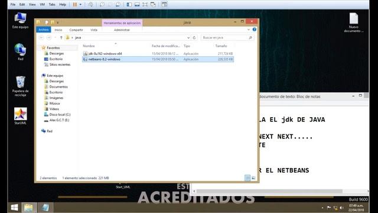The image size is (378, 213).
Task: Switch to large icons view layout icon
Action: (x=253, y=178)
